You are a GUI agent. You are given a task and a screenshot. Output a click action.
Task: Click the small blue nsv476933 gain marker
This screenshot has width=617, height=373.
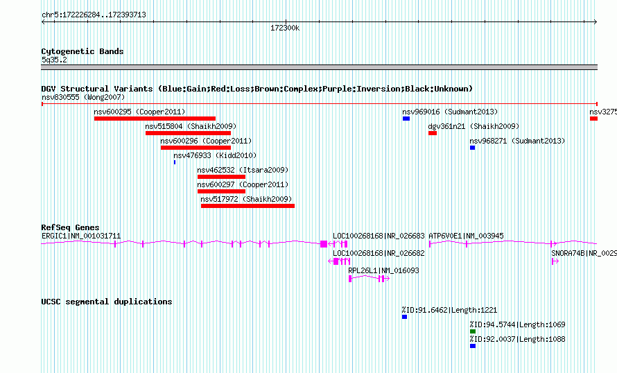[175, 162]
